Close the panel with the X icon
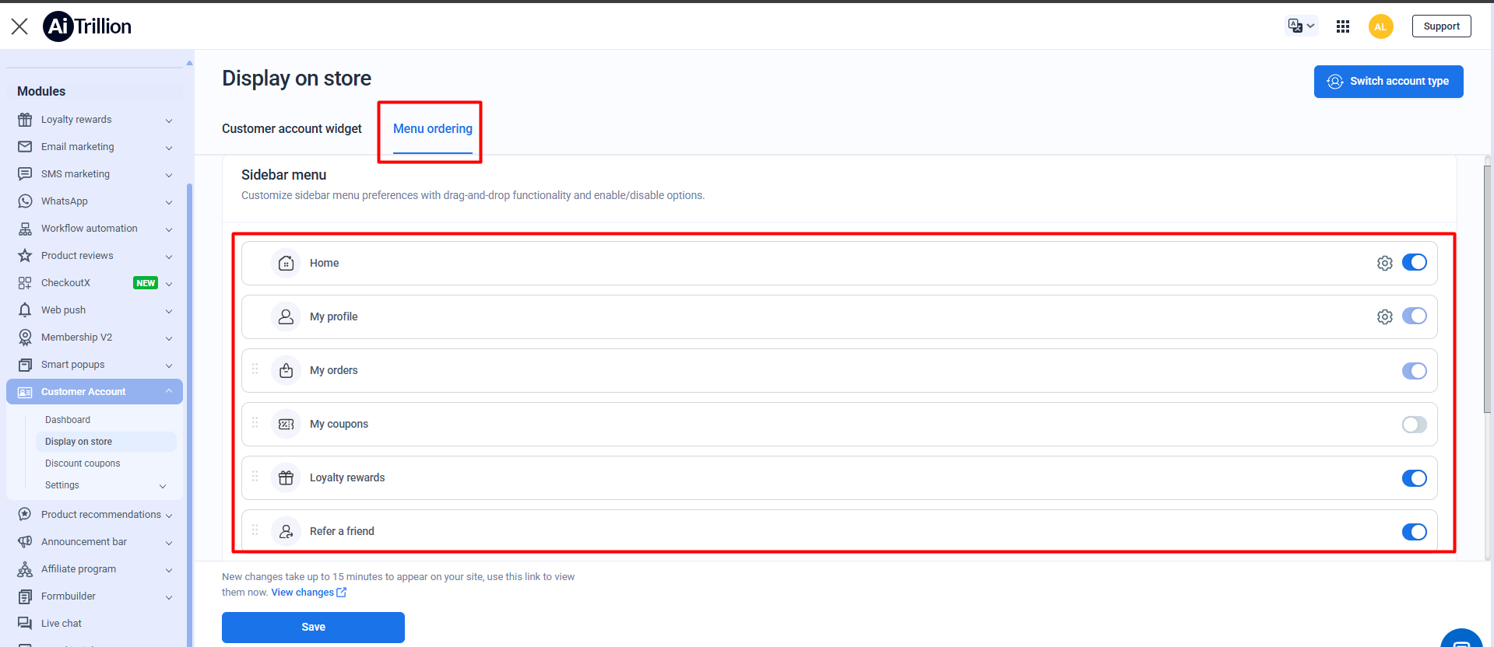 19,26
